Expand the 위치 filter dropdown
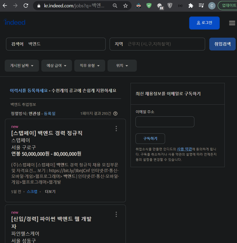Screen dimensions: 237x243 click(122, 66)
